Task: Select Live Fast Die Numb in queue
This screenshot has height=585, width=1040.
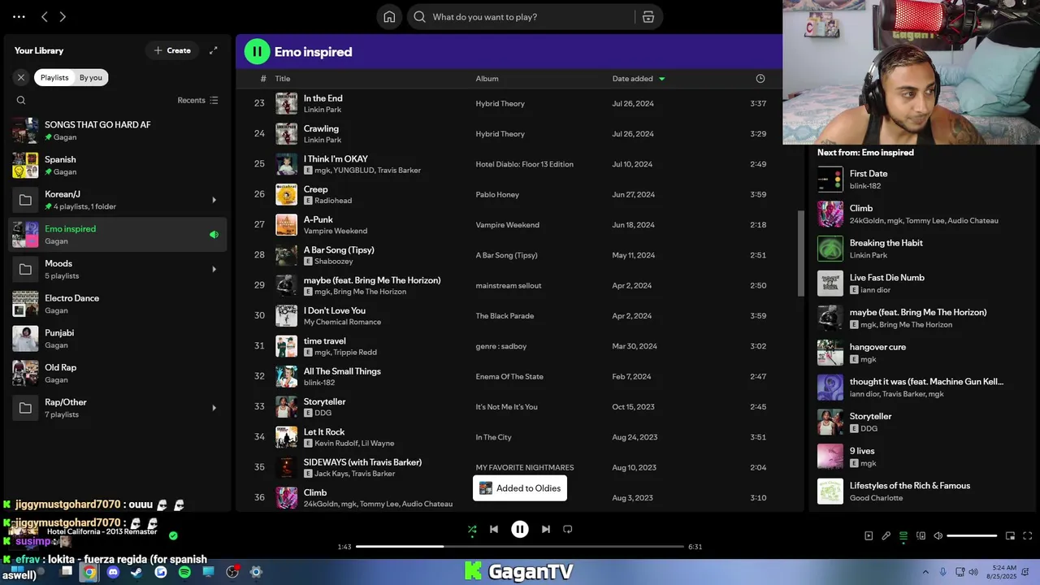Action: 916,284
